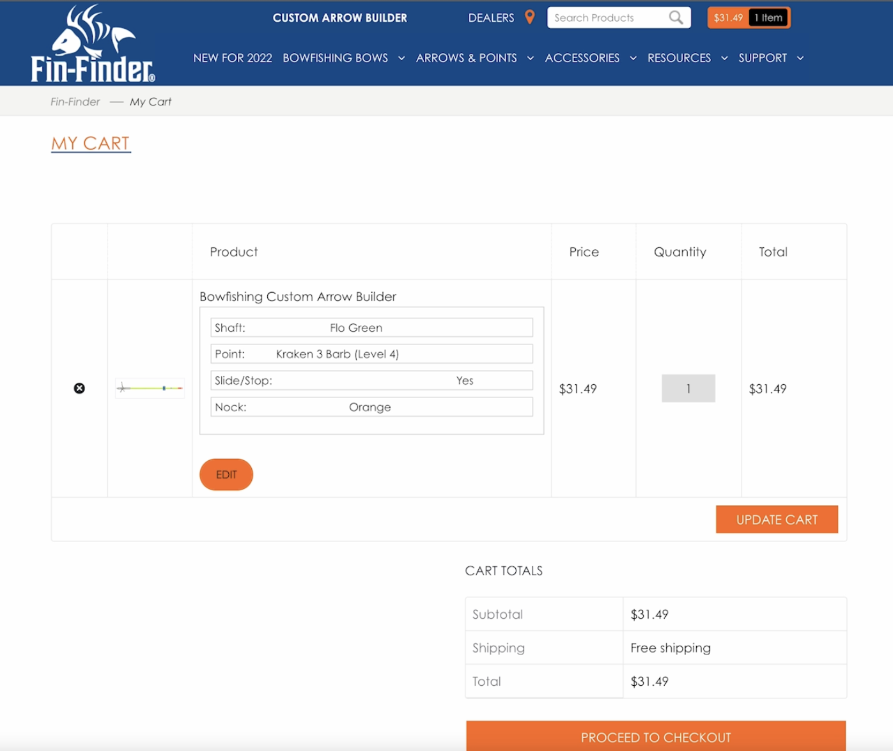Image resolution: width=893 pixels, height=751 pixels.
Task: Expand the Support chevron
Action: tap(800, 58)
